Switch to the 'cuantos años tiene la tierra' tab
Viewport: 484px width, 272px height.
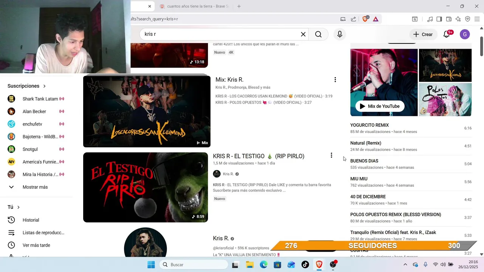click(195, 6)
